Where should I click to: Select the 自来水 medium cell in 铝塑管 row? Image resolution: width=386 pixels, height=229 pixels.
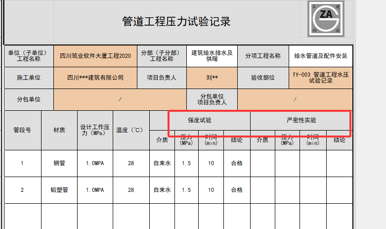pos(162,190)
